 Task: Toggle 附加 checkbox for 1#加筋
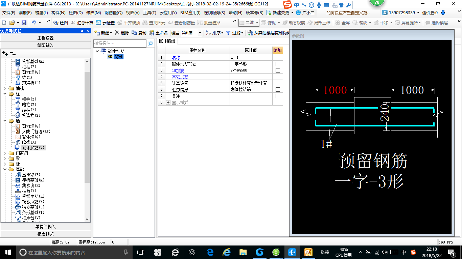click(x=278, y=70)
